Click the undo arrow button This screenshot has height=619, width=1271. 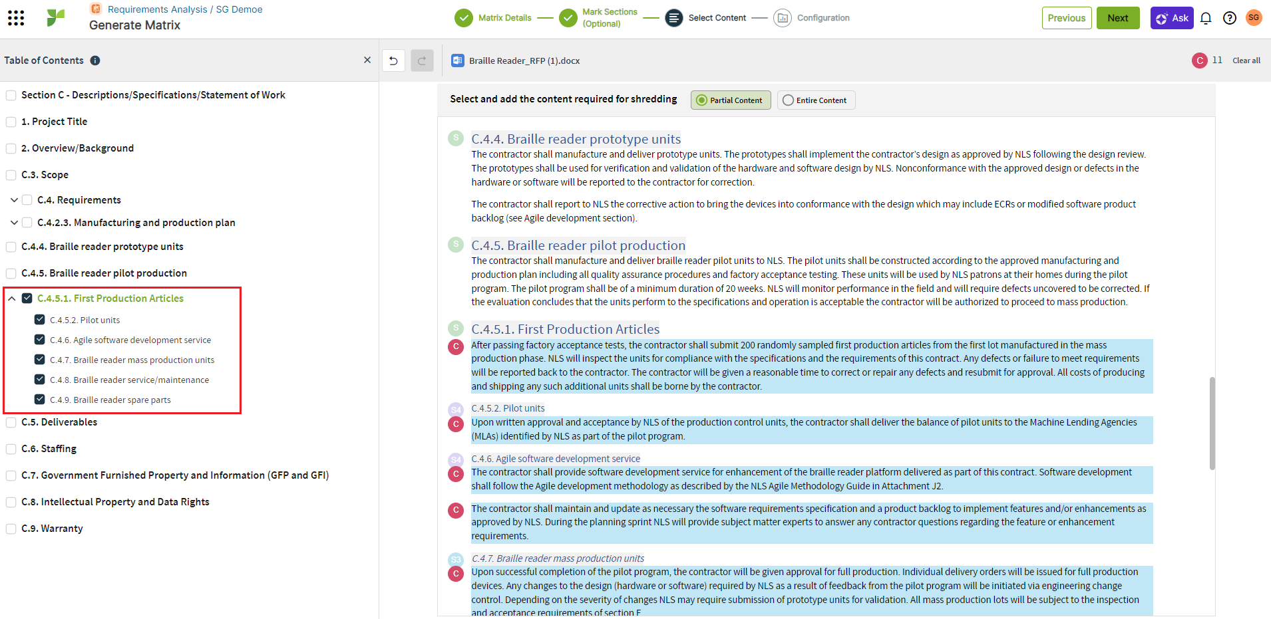[x=393, y=61]
